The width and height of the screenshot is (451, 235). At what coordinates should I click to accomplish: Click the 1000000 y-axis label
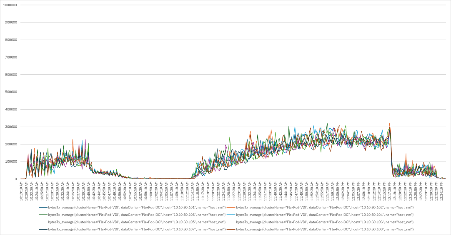pos(10,5)
